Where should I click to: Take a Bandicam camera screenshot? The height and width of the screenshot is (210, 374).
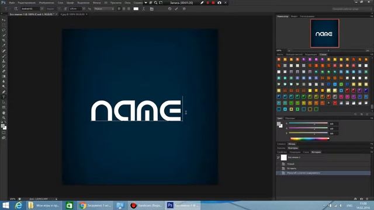pyautogui.click(x=219, y=2)
